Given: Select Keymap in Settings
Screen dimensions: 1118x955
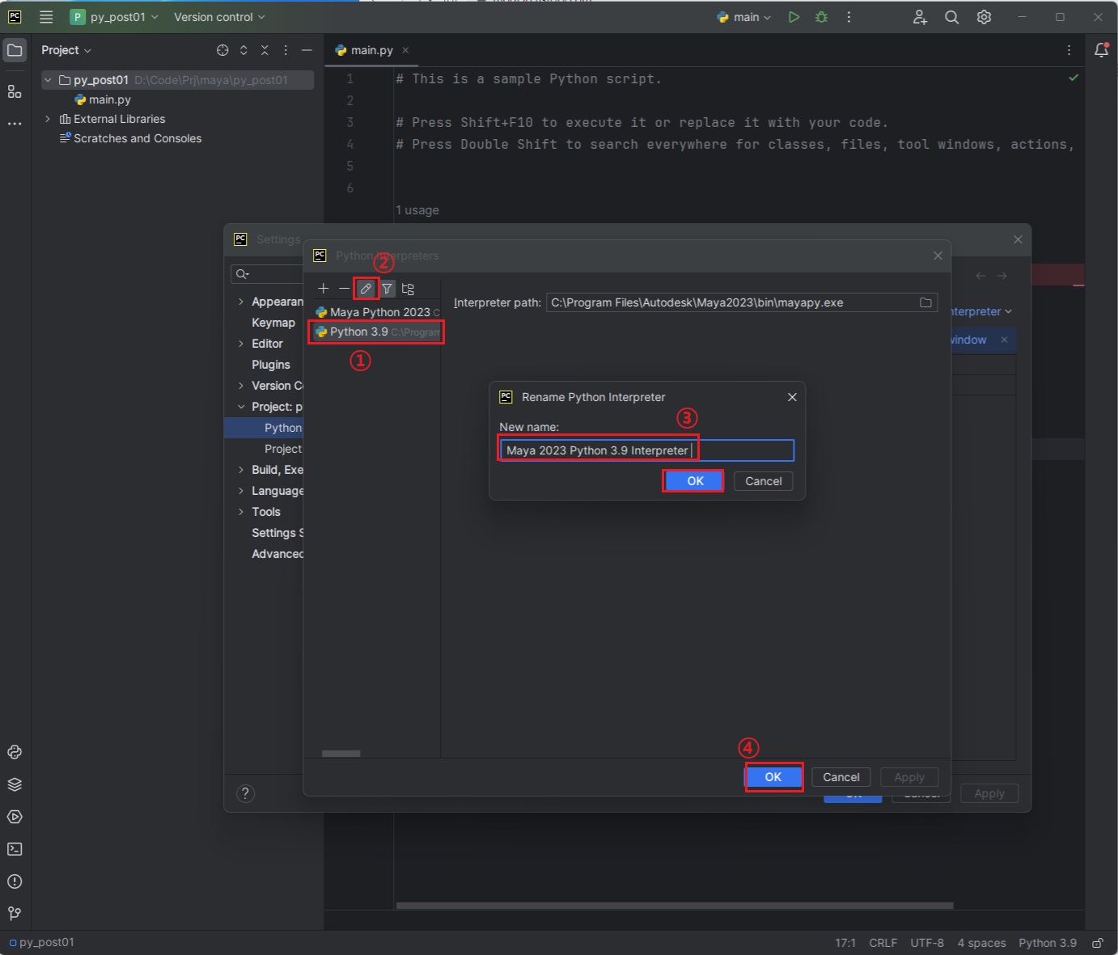Looking at the screenshot, I should tap(273, 323).
